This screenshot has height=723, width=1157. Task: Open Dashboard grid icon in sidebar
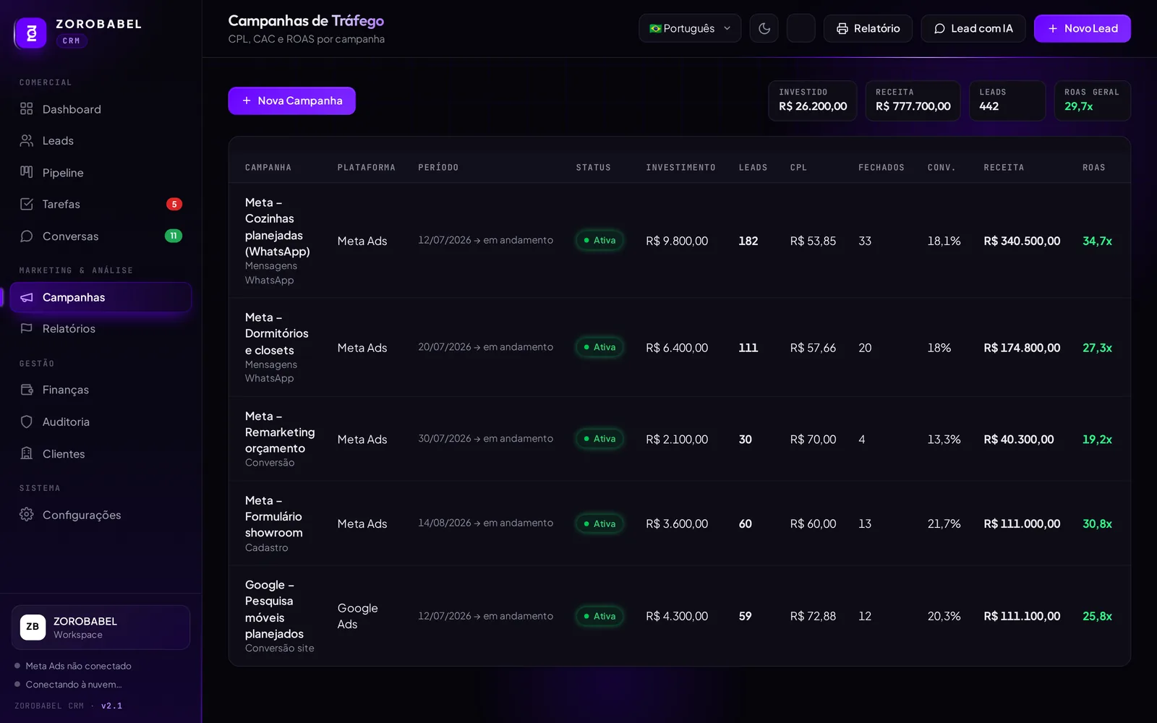pos(27,108)
